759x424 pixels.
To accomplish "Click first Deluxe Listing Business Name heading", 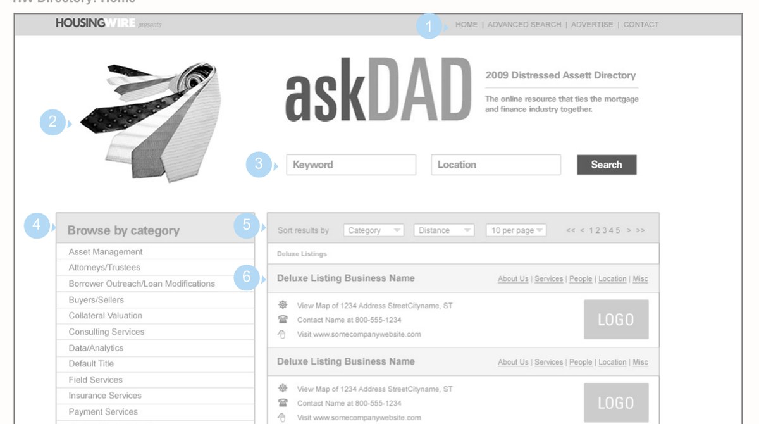I will click(x=346, y=278).
